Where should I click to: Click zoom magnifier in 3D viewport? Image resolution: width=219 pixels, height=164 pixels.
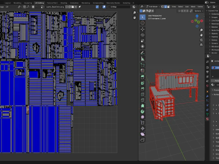(201, 30)
